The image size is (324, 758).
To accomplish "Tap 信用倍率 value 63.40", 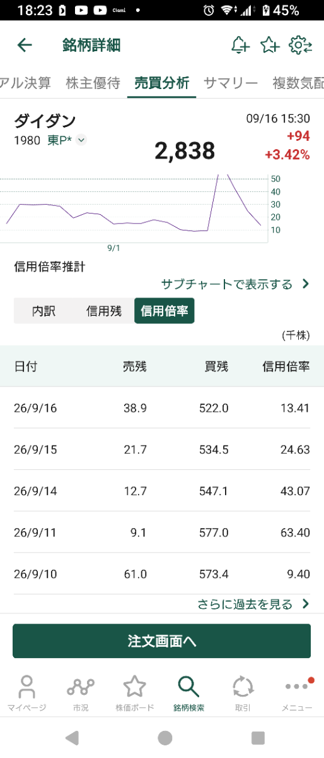I will [x=295, y=532].
